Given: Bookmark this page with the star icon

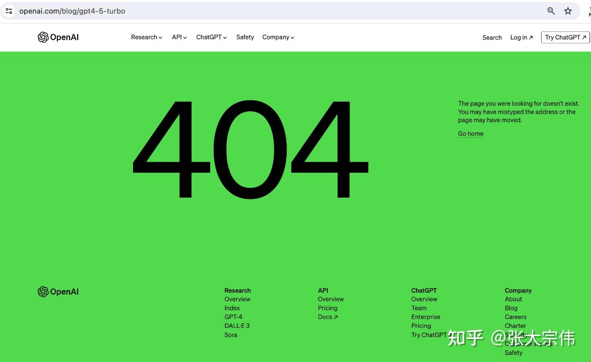Looking at the screenshot, I should [x=568, y=11].
